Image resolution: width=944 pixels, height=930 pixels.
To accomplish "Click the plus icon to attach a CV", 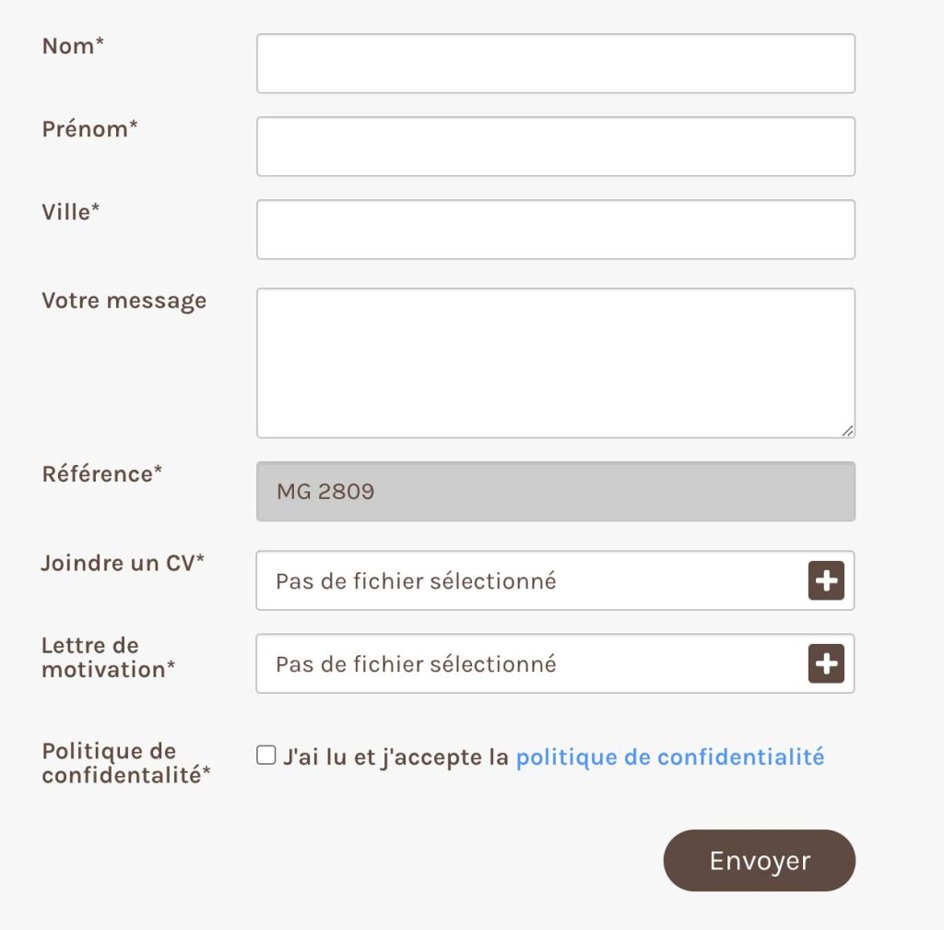I will [826, 580].
